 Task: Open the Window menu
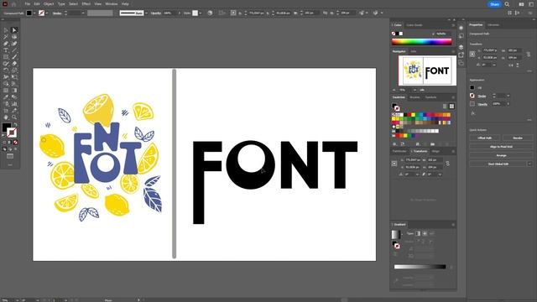(112, 4)
